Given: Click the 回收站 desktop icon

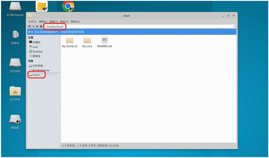Looking at the screenshot, I should [x=15, y=37].
